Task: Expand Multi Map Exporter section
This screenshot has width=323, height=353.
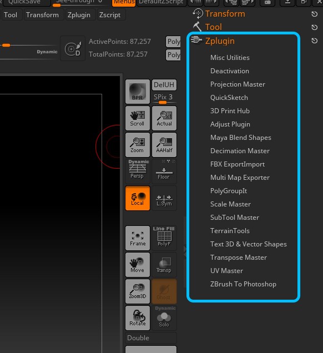Action: click(x=240, y=178)
